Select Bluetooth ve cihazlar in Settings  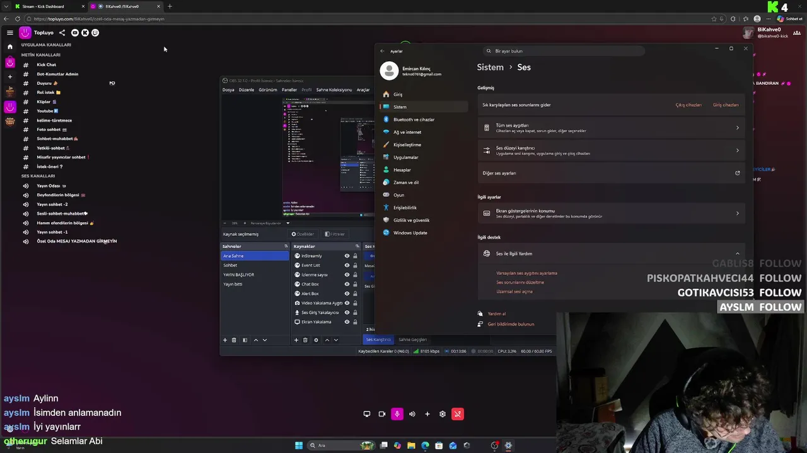(424, 120)
